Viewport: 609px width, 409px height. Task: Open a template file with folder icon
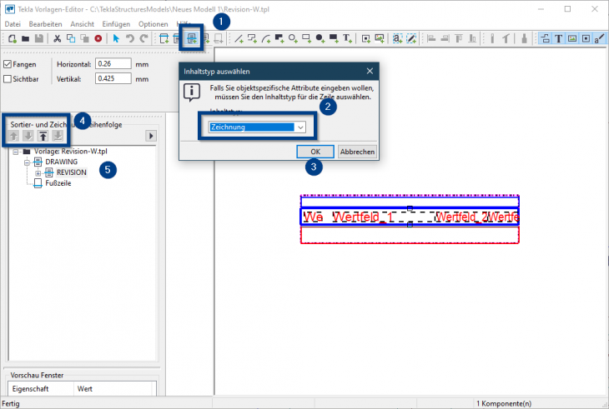(26, 38)
